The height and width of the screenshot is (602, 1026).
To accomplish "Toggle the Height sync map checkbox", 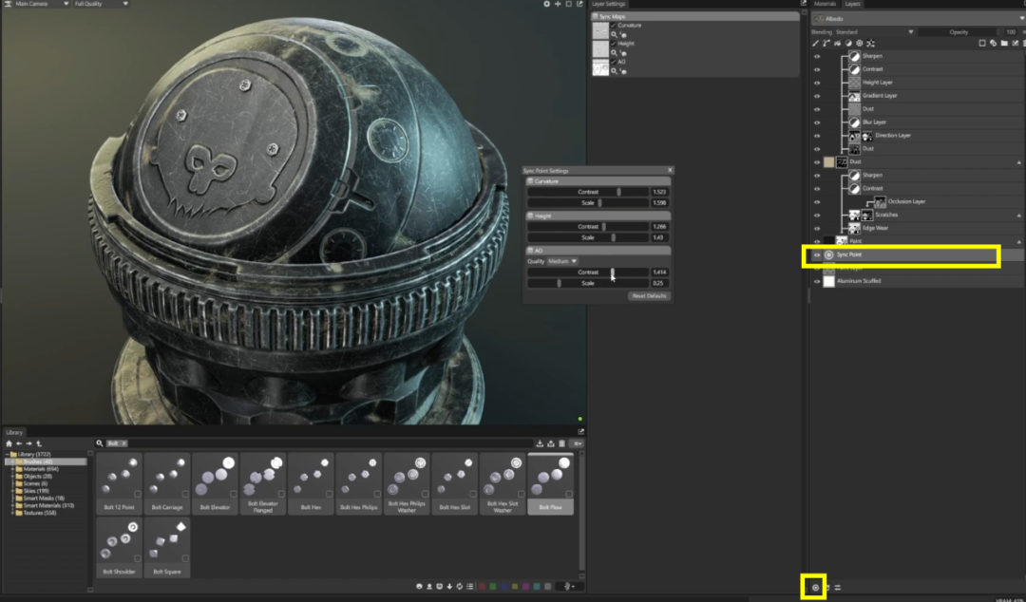I will [x=613, y=44].
